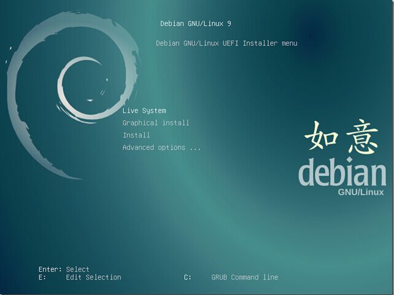Open Advanced options ... submenu
Viewport: 394px width, 295px height.
click(161, 147)
